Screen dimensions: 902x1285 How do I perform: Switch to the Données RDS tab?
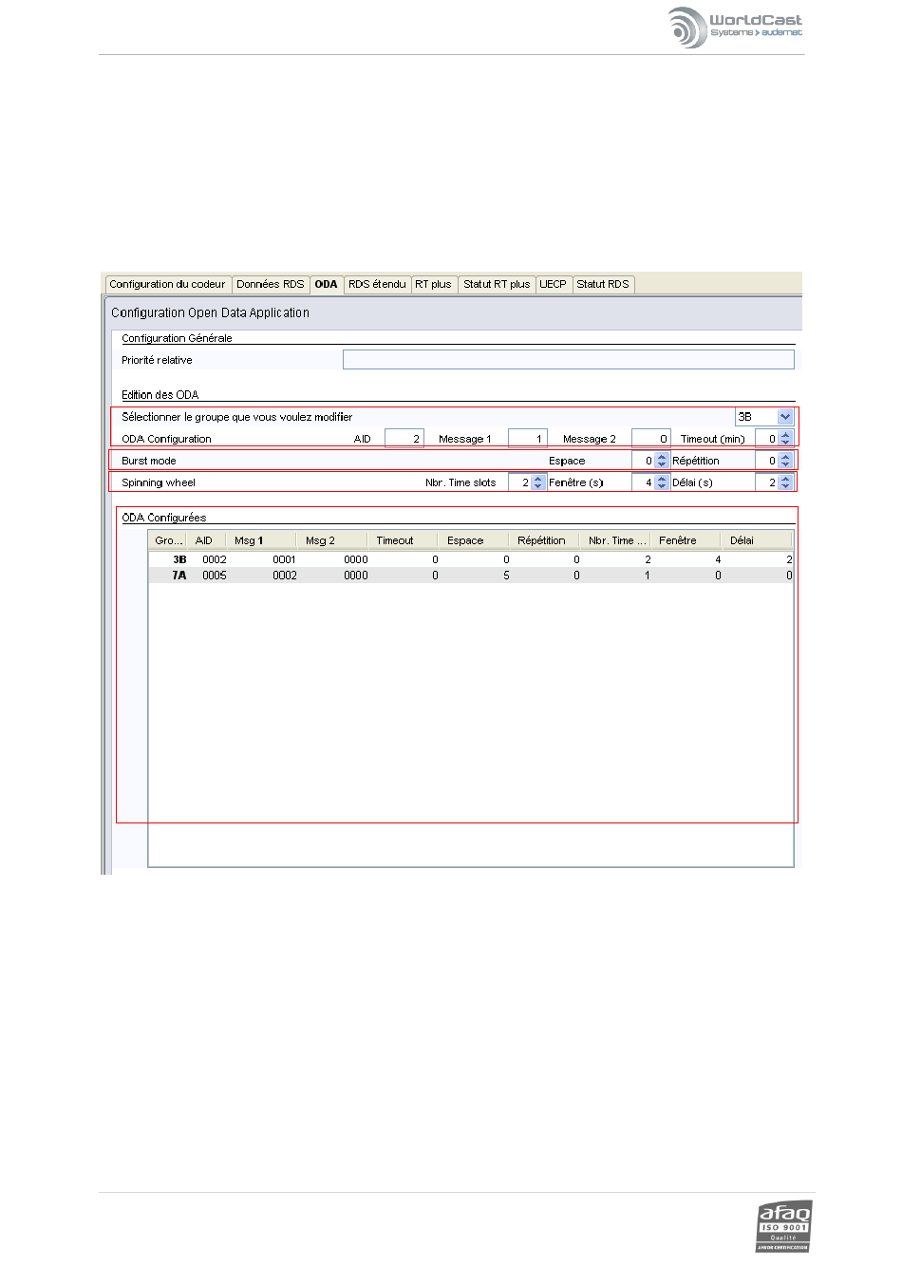pyautogui.click(x=271, y=284)
